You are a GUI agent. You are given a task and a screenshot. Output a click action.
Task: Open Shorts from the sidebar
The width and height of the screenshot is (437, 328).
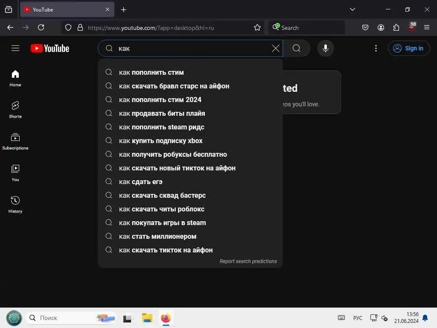[15, 110]
